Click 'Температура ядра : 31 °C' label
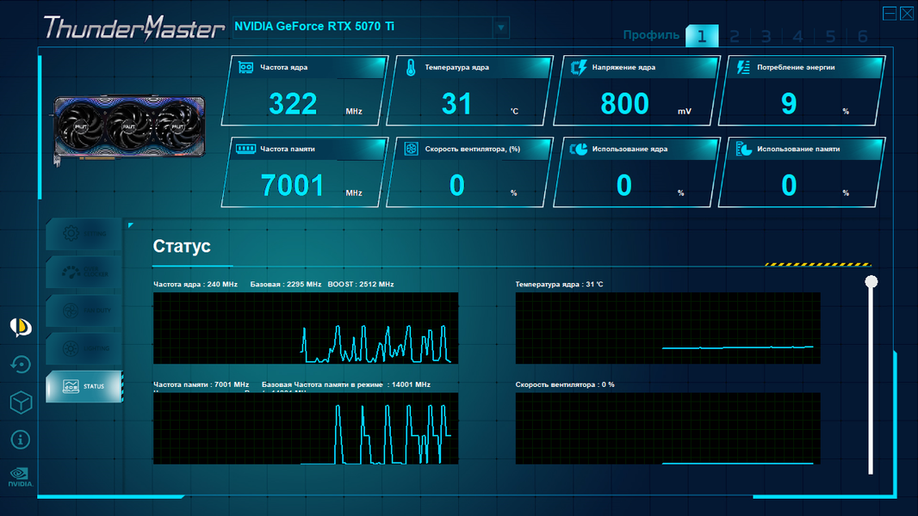Viewport: 918px width, 516px height. point(559,285)
